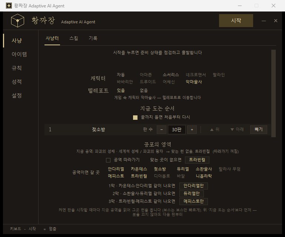Close the panel with inner X icon

[x=275, y=21]
